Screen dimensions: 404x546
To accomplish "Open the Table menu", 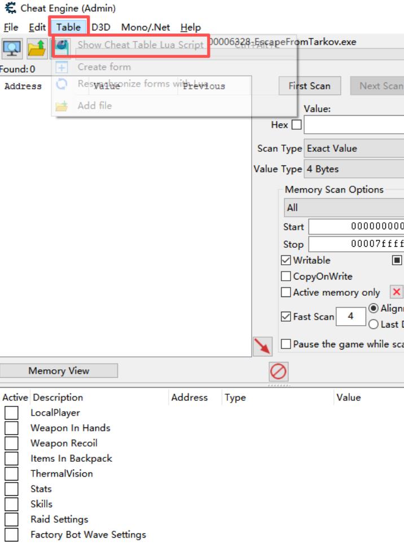I will pos(68,27).
